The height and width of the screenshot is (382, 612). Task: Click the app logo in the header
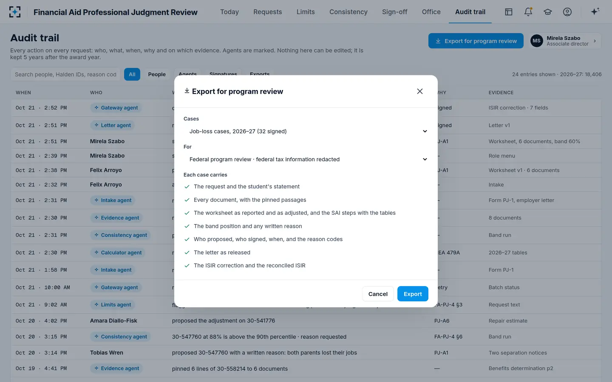click(15, 12)
